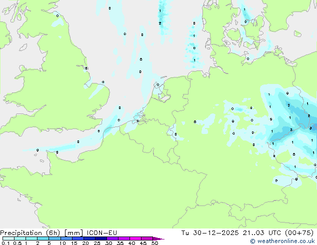Viewport: 317px width, 245px height.
Task: Click the 5–10 mm light blue legend swatch
Action: point(54,238)
